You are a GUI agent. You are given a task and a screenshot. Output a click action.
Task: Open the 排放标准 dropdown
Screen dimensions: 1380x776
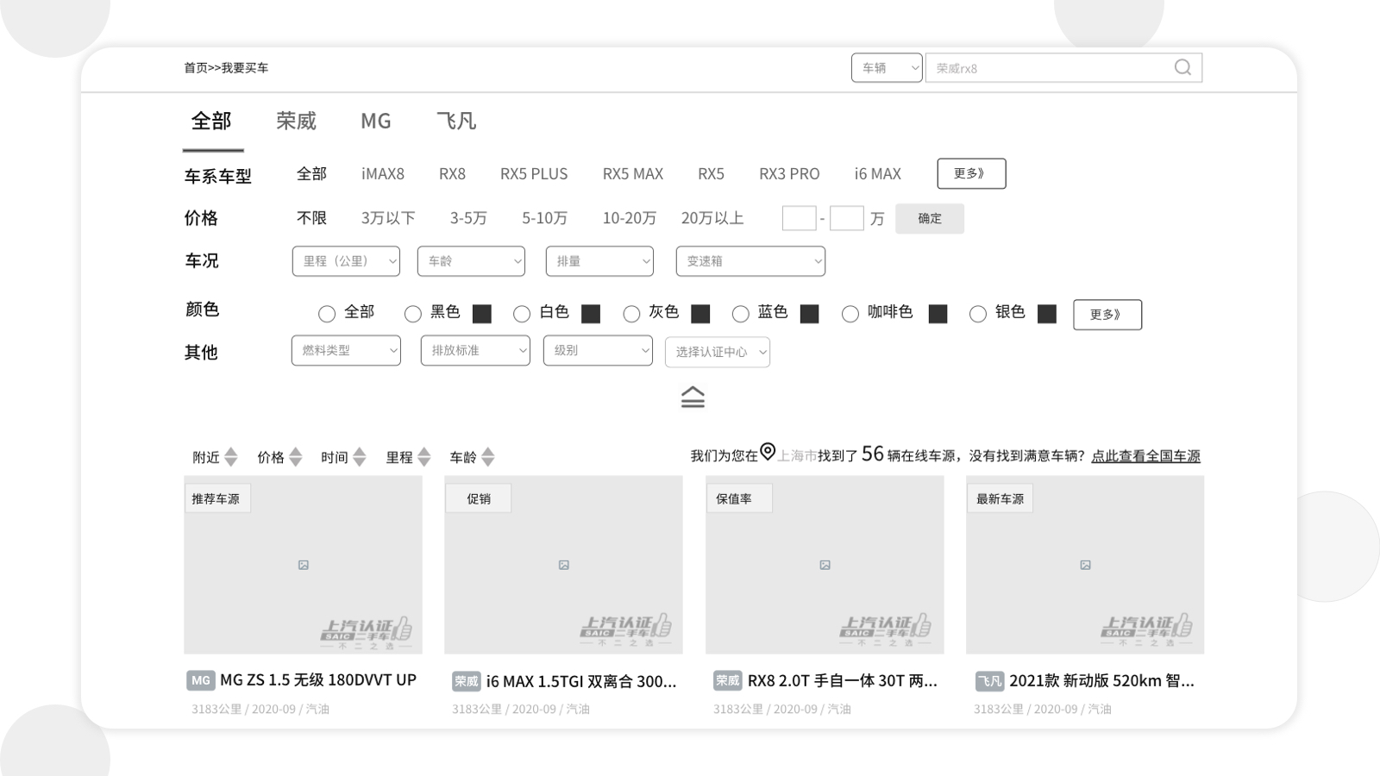(475, 350)
